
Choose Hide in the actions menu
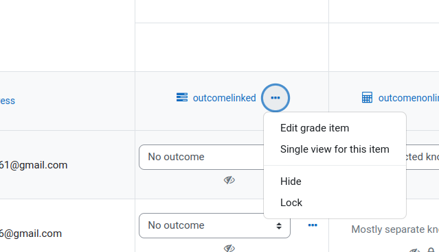[291, 181]
